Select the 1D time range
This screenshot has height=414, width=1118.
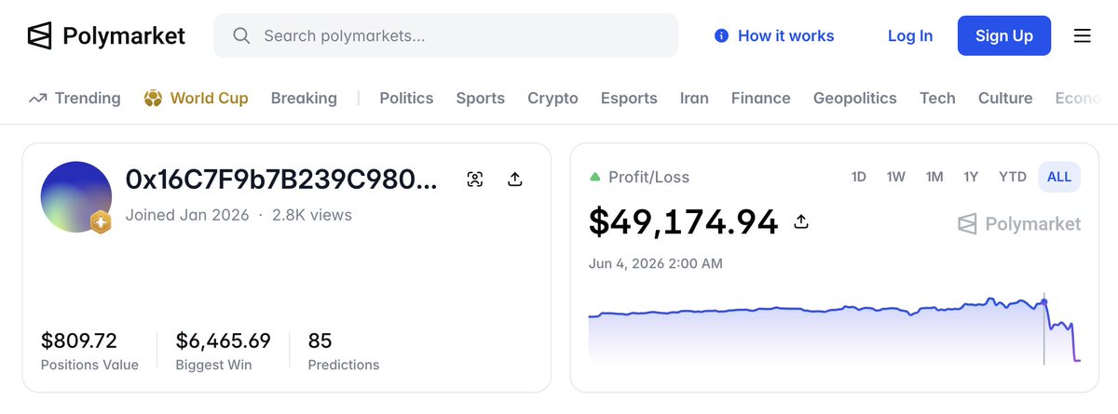click(859, 177)
